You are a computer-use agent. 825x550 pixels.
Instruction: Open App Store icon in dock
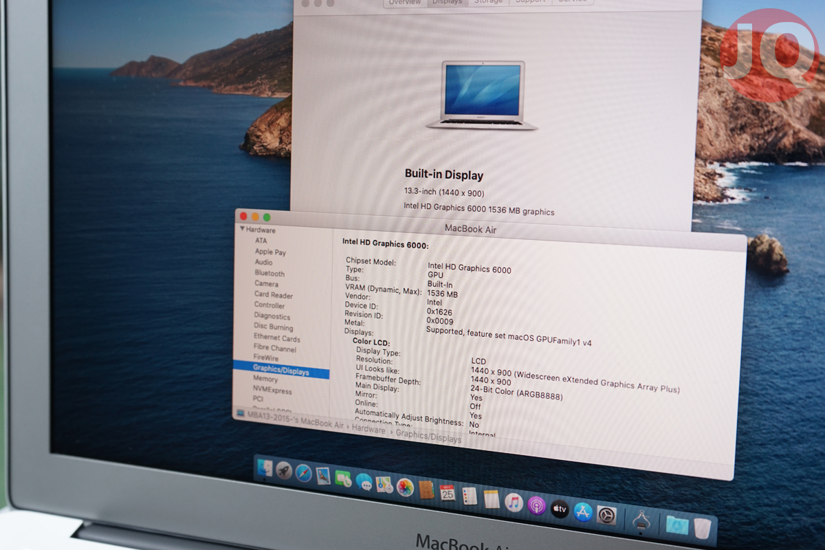pos(583,511)
